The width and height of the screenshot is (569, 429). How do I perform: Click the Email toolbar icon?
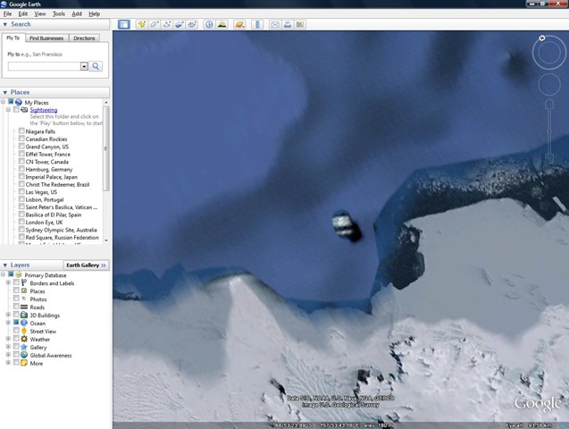275,25
